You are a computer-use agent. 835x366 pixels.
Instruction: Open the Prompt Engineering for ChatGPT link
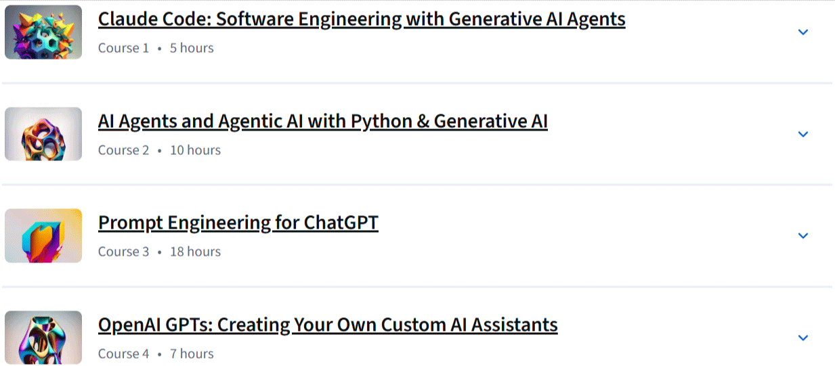238,223
